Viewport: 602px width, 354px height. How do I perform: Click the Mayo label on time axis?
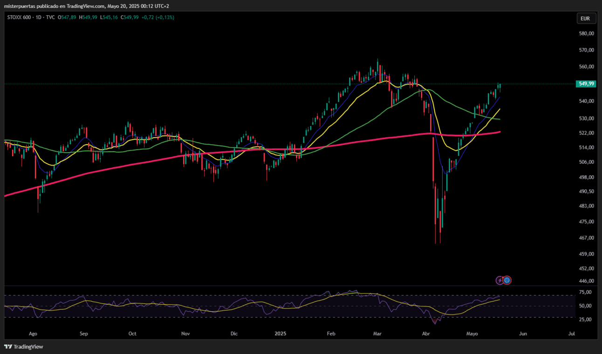(472, 334)
